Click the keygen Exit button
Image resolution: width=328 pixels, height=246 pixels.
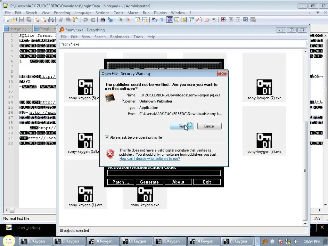coord(207,182)
